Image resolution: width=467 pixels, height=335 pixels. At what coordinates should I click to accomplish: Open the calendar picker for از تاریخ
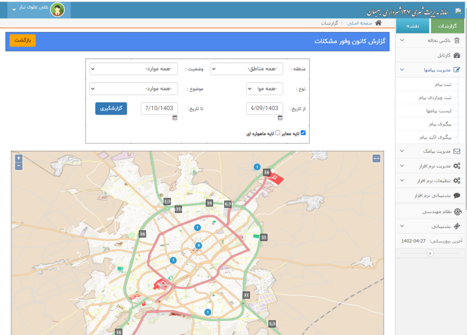pyautogui.click(x=280, y=118)
